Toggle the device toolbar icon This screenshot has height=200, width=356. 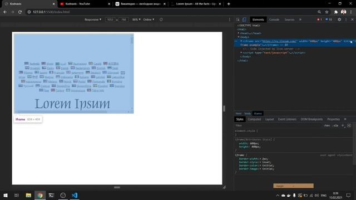(x=244, y=20)
